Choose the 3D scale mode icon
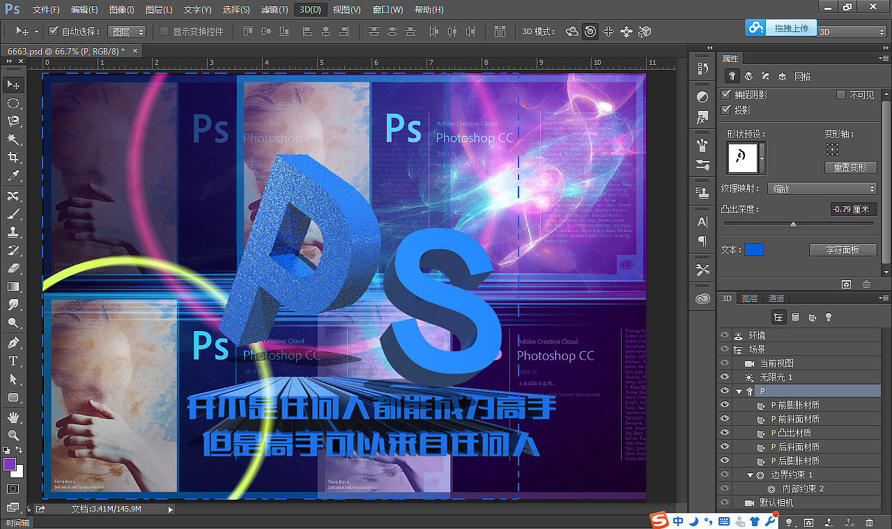This screenshot has height=529, width=892. [x=645, y=31]
